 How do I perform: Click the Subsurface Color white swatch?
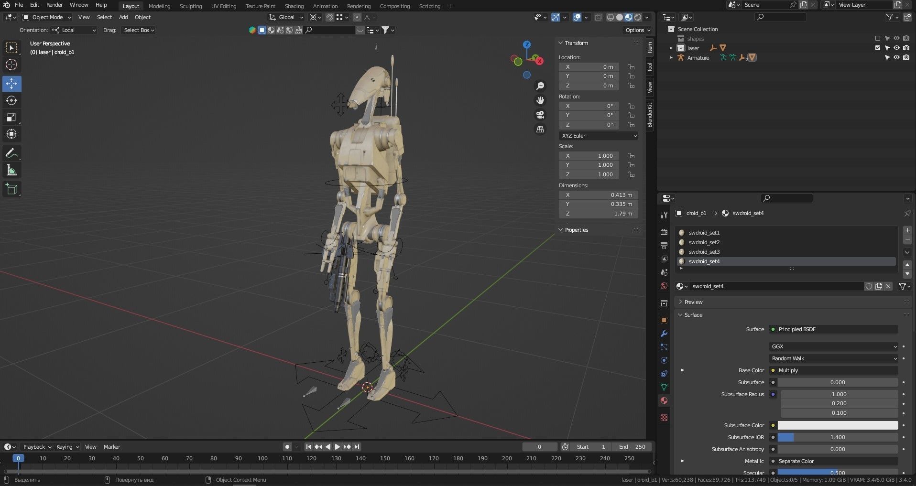(838, 425)
